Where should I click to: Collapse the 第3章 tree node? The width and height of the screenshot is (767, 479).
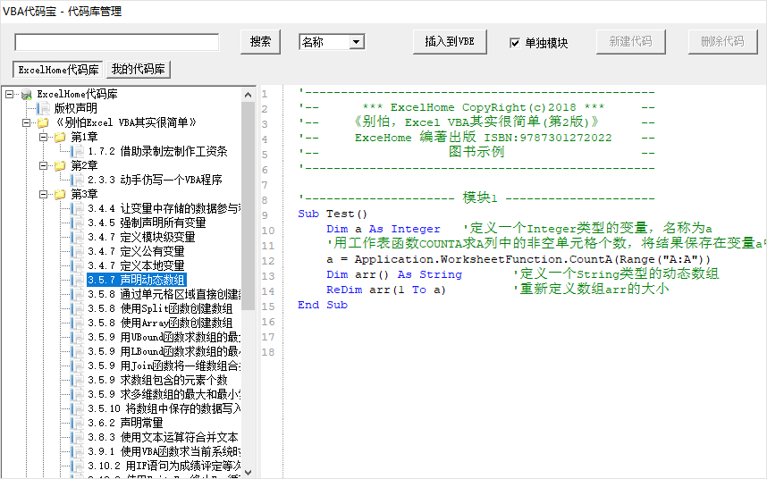tap(43, 194)
